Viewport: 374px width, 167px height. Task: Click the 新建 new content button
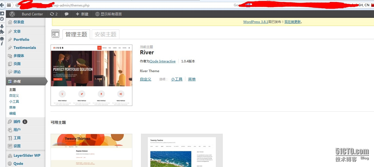coord(82,14)
